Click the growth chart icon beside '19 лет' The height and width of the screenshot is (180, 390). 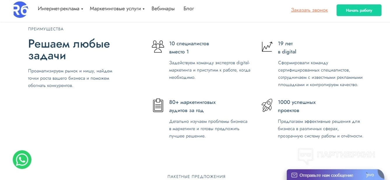point(267,46)
